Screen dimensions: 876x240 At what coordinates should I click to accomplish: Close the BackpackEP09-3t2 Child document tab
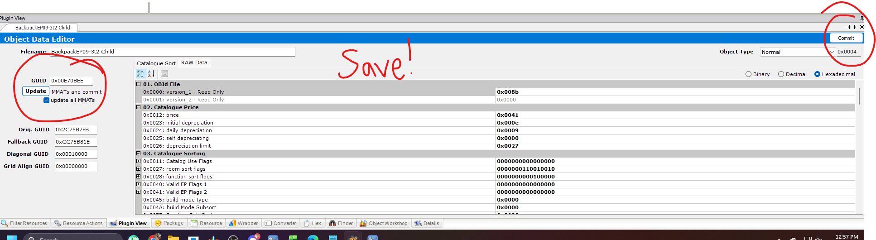(x=862, y=27)
